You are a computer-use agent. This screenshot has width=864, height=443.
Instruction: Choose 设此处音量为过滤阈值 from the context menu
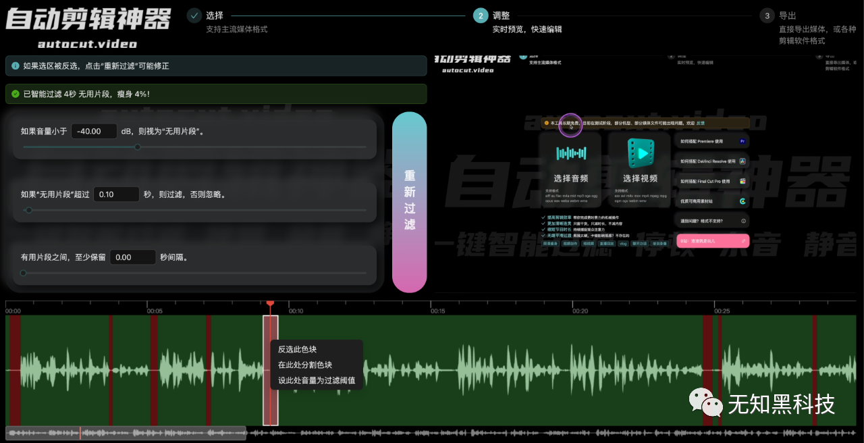(316, 380)
